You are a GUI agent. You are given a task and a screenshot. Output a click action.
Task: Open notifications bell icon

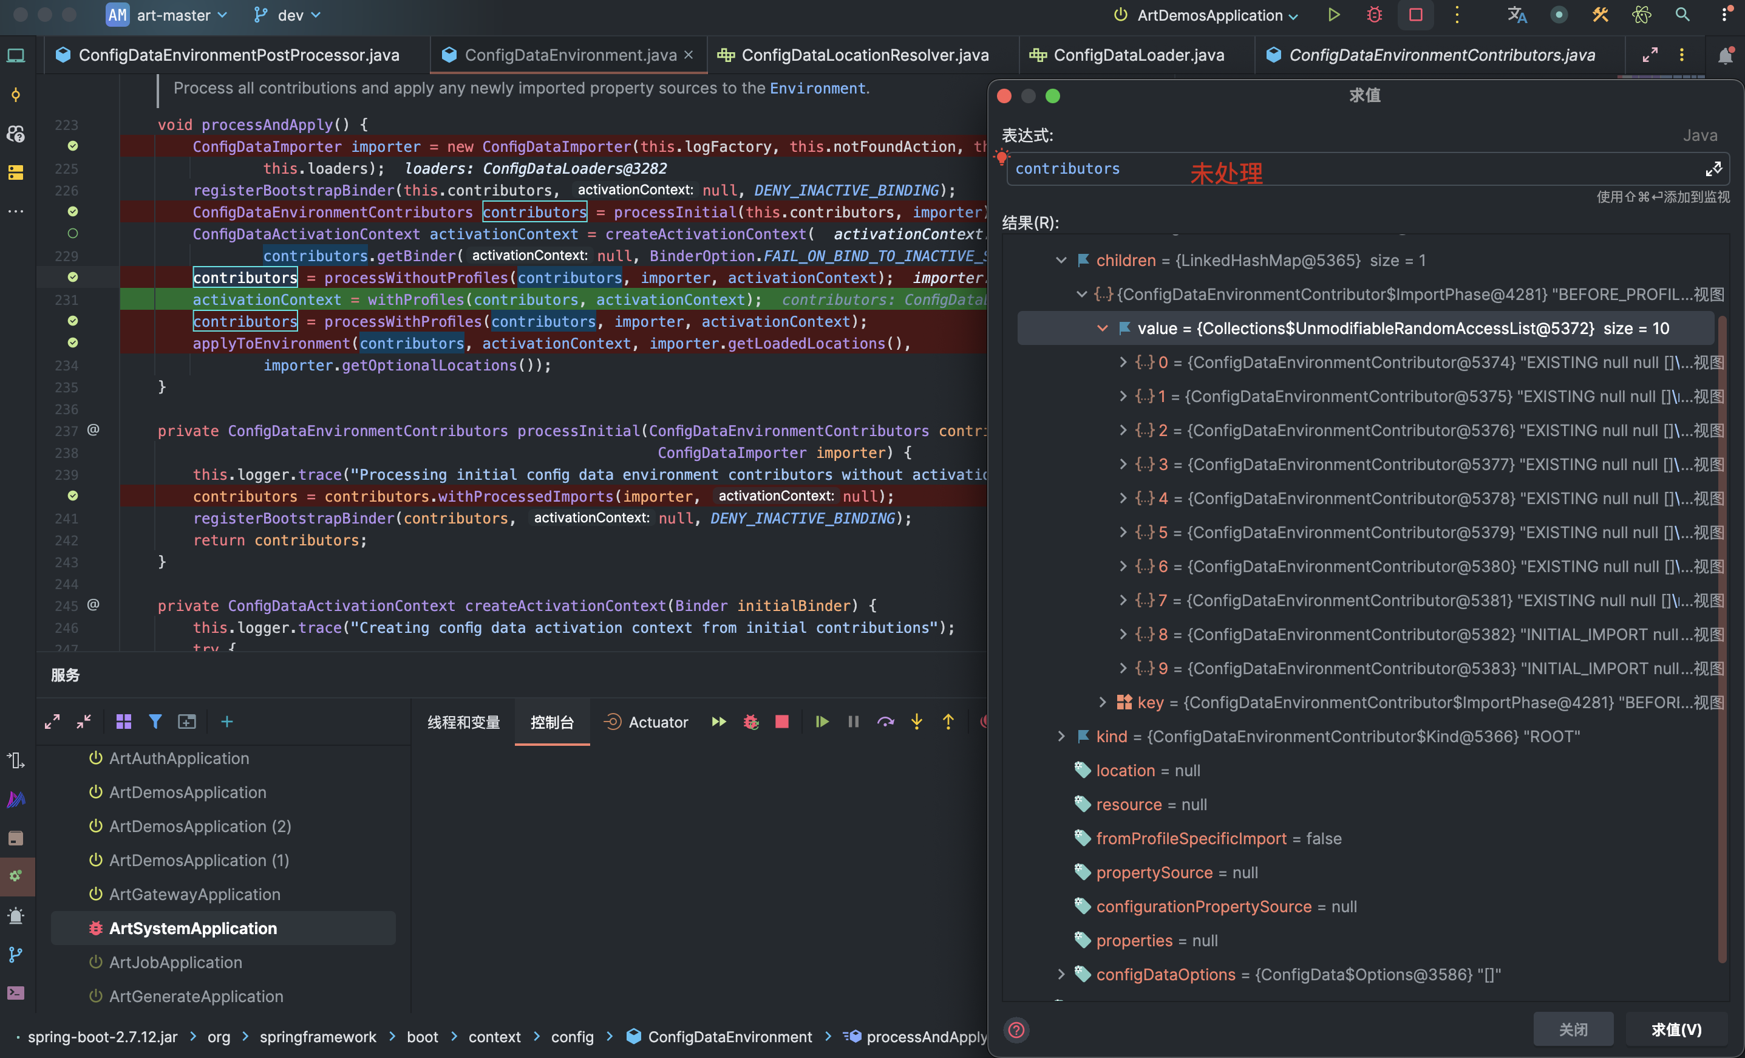pos(1725,55)
